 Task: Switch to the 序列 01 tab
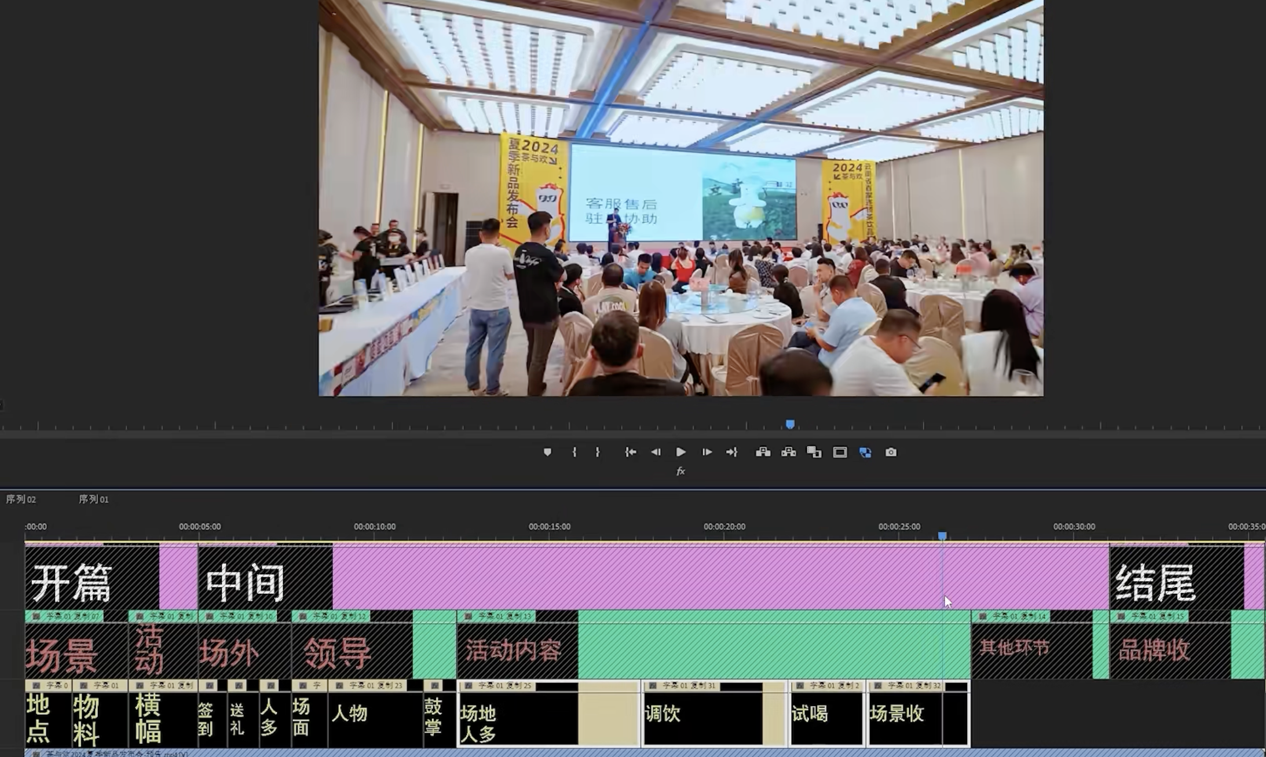pyautogui.click(x=93, y=499)
